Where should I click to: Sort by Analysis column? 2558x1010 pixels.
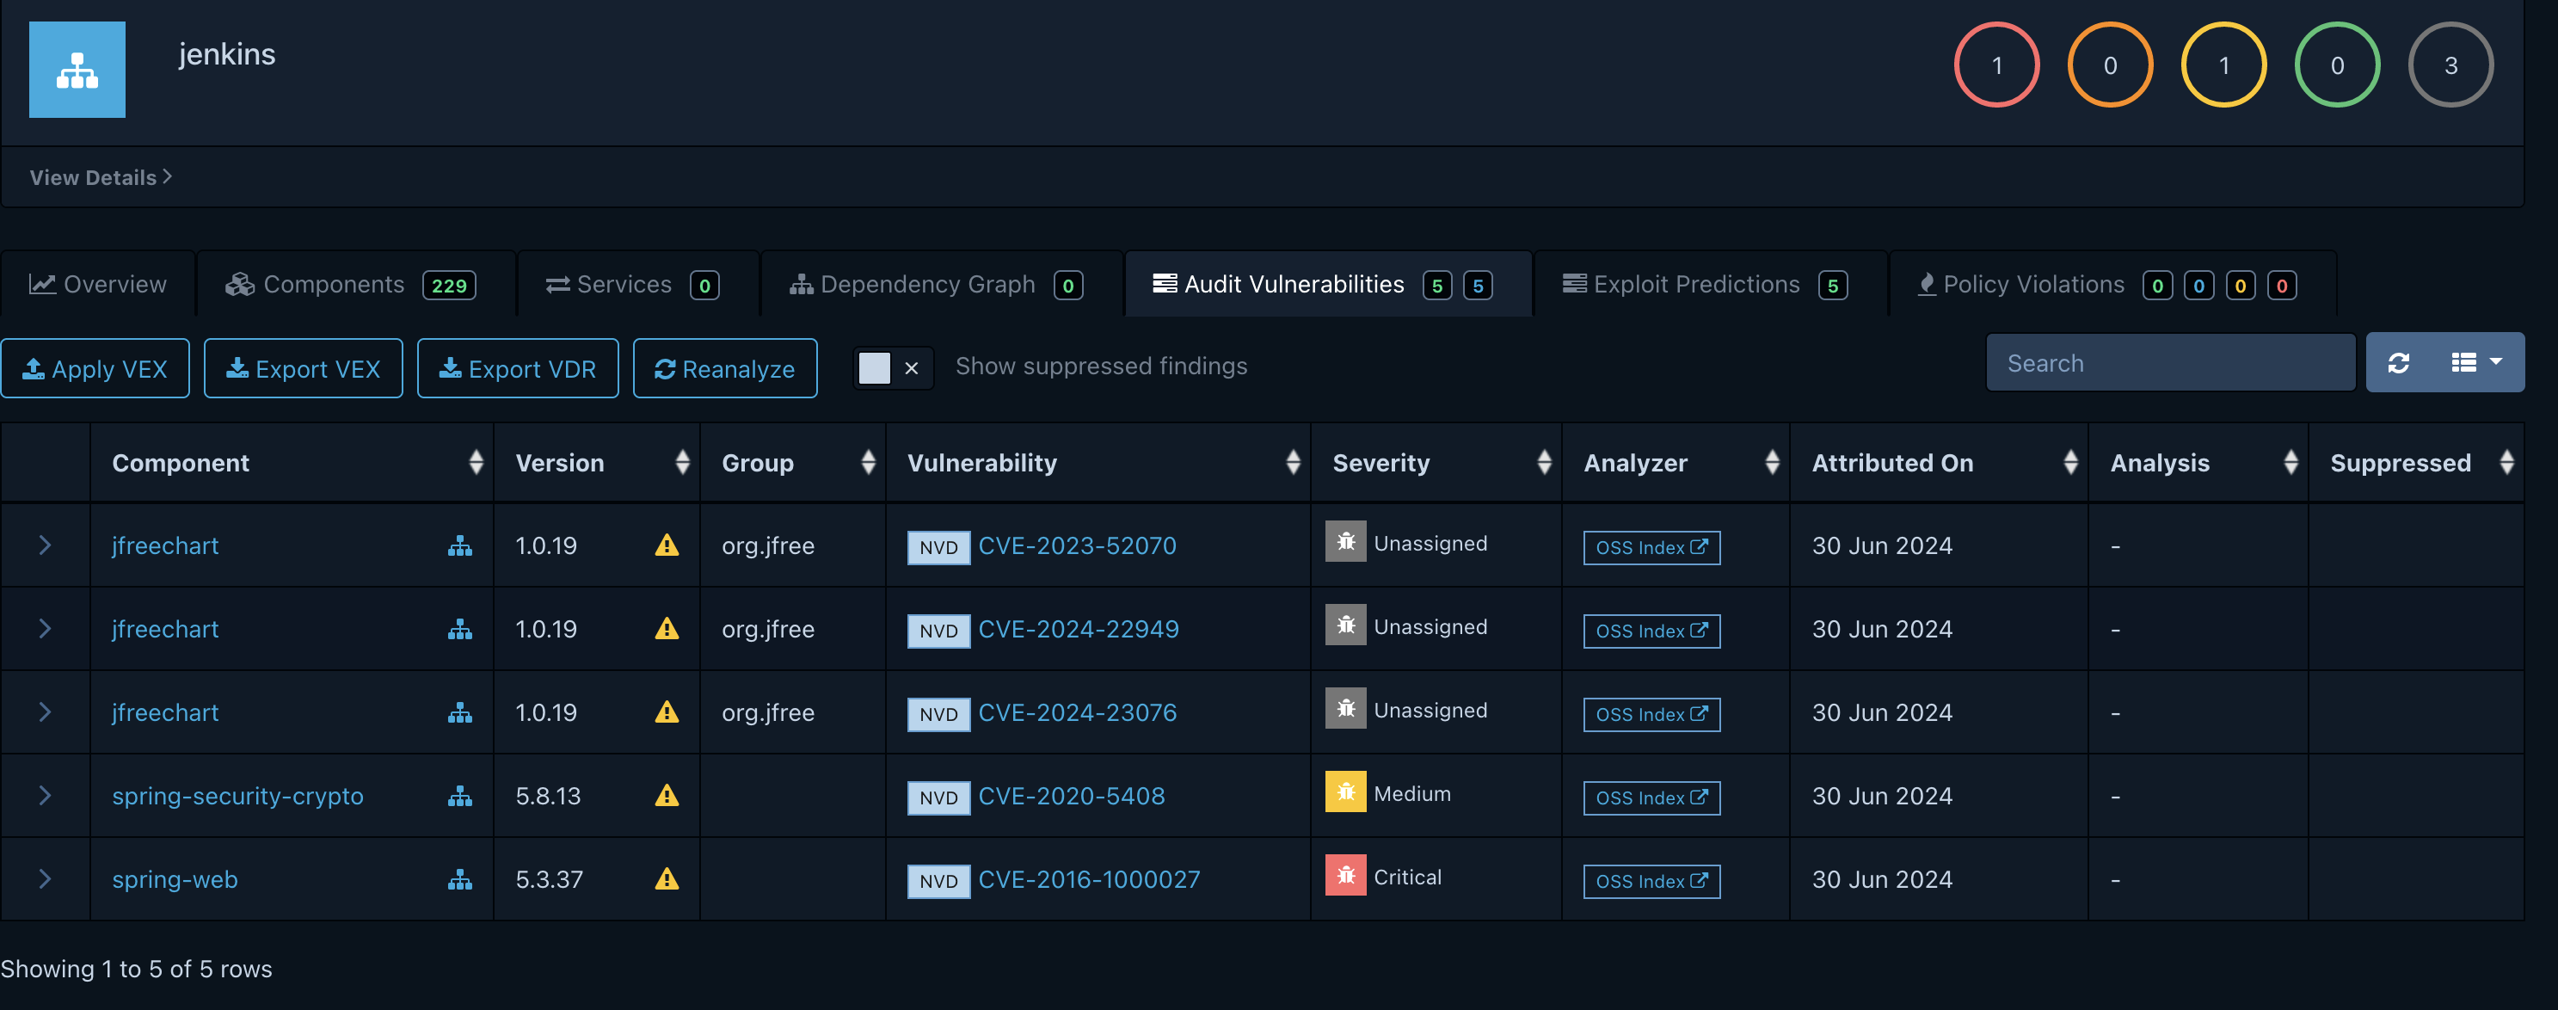tap(2198, 463)
